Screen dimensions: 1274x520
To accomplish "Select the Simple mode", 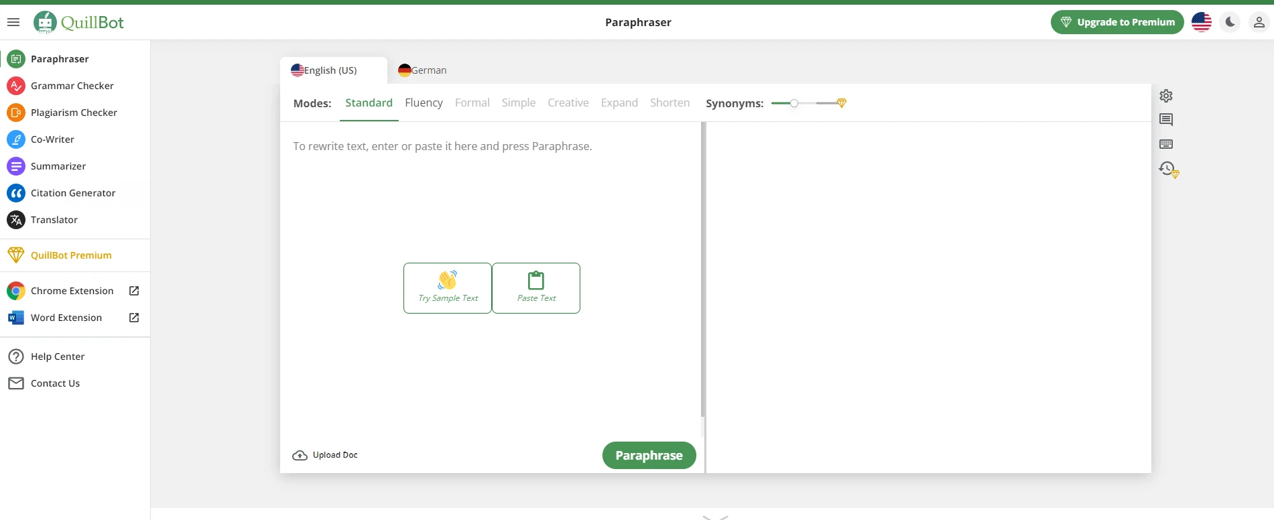I will coord(519,103).
